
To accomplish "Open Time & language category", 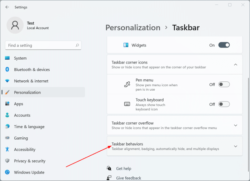I will (43, 127).
